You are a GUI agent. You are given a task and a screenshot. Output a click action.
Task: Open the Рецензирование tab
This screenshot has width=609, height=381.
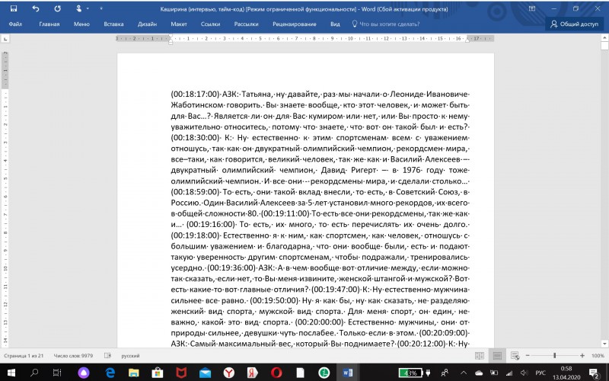point(295,24)
